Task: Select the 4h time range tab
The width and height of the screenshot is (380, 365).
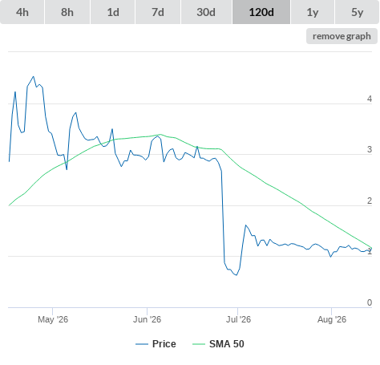Action: [22, 12]
